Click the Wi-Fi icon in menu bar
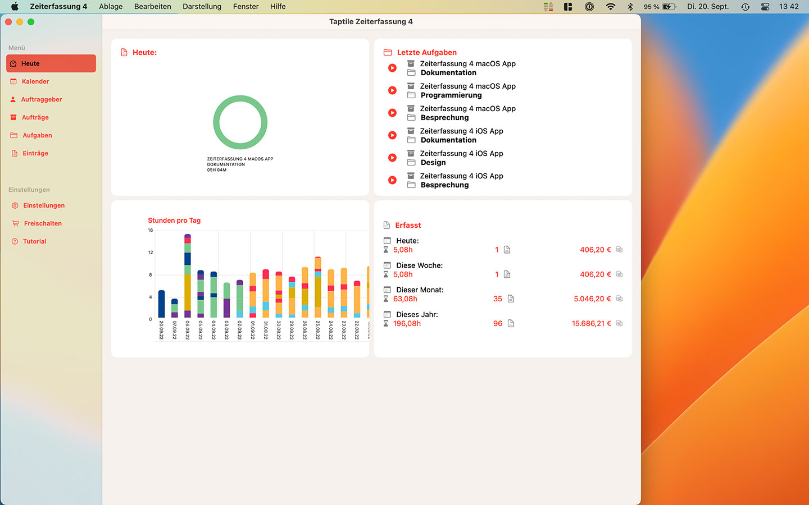The height and width of the screenshot is (505, 809). point(610,7)
